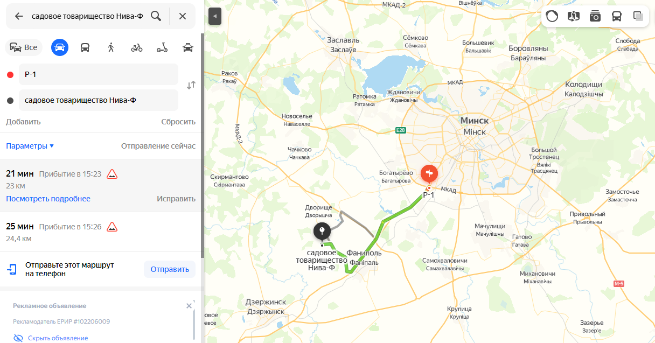The width and height of the screenshot is (655, 343).
Task: Click the magnifier search icon
Action: (156, 16)
